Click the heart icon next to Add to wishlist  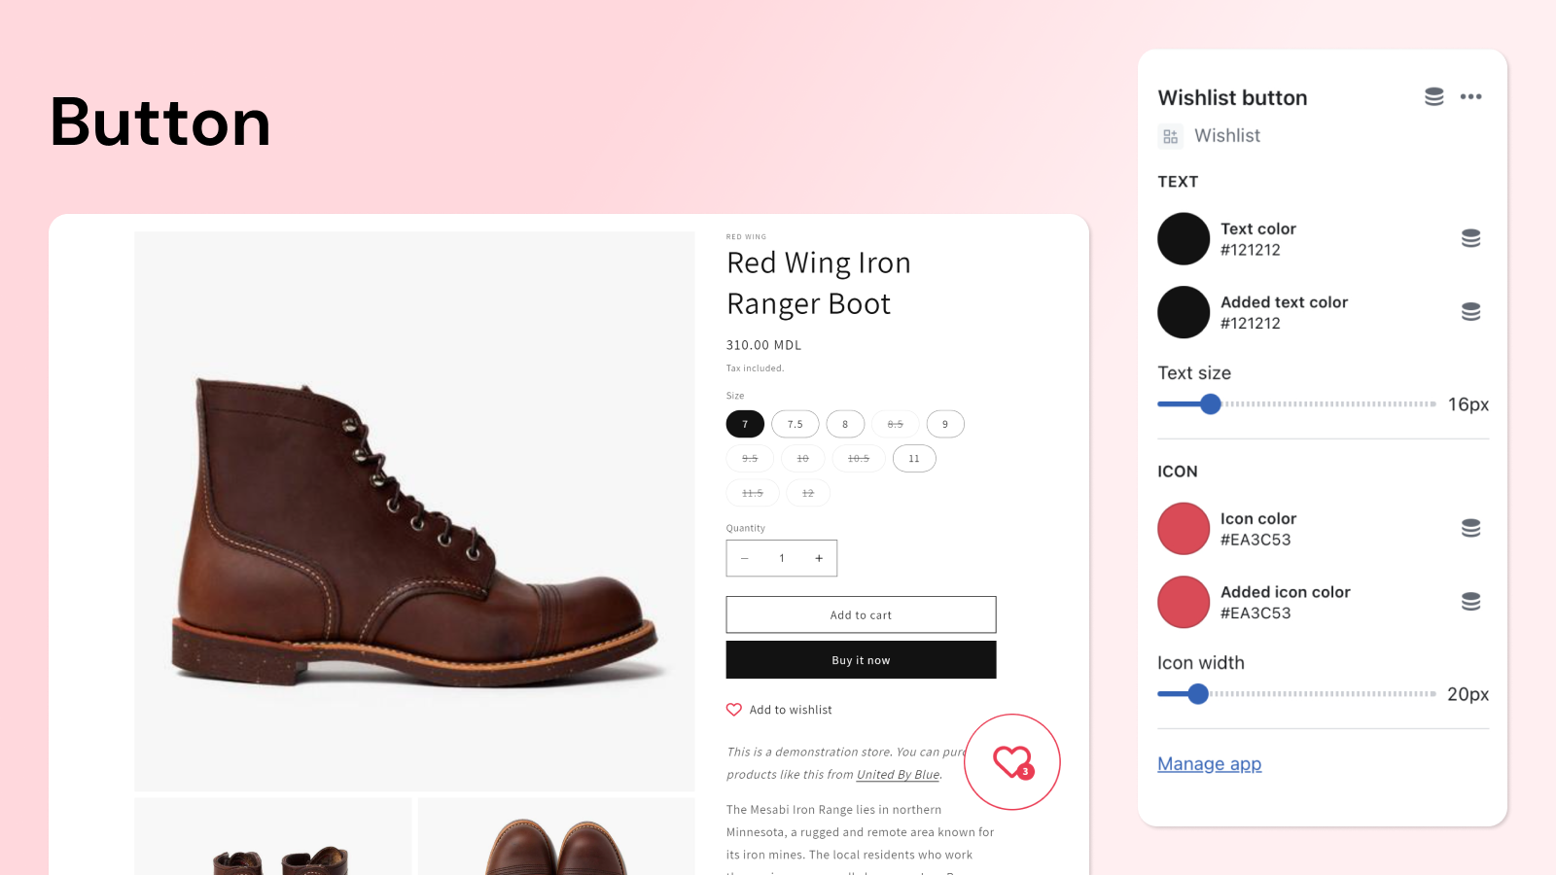pyautogui.click(x=734, y=709)
